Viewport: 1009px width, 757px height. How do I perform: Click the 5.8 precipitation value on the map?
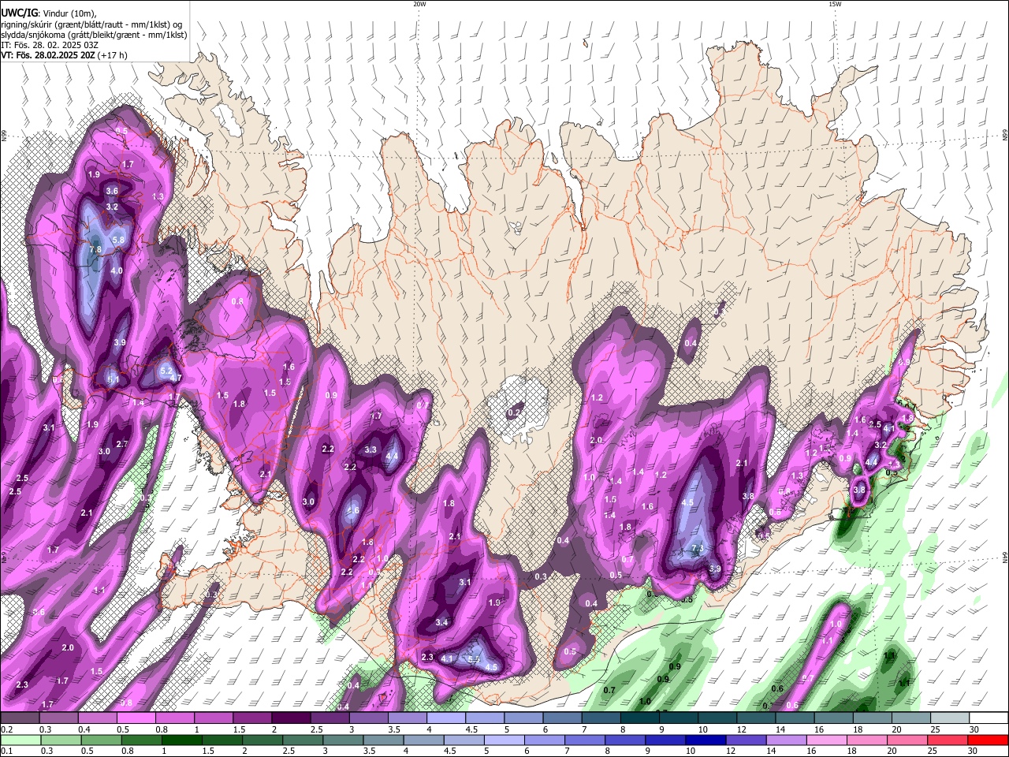[119, 240]
